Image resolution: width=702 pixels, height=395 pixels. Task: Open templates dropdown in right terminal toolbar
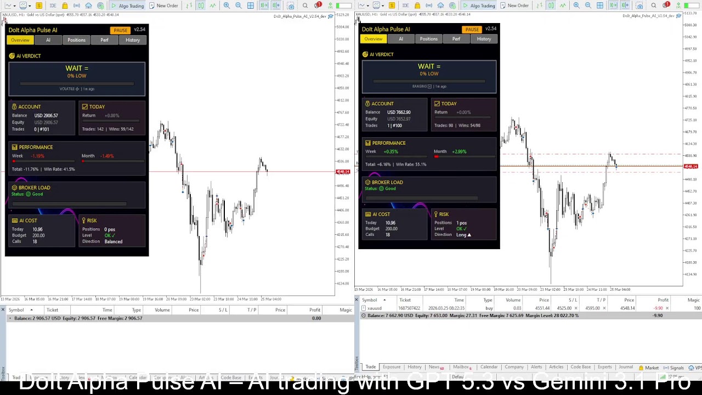(378, 5)
